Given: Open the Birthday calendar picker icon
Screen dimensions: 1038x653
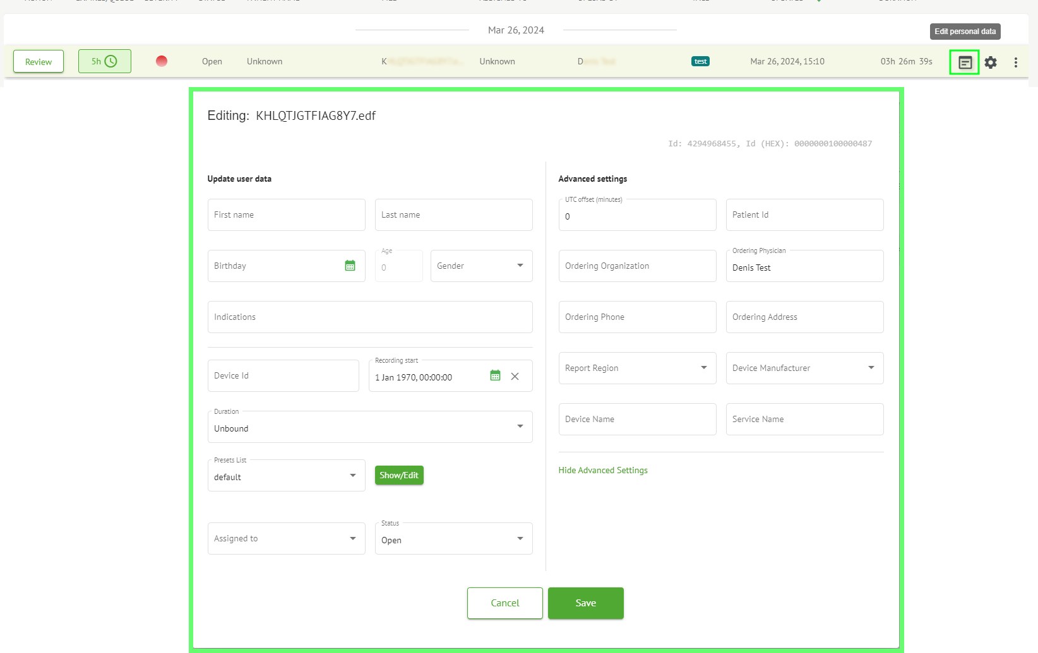Looking at the screenshot, I should [350, 266].
